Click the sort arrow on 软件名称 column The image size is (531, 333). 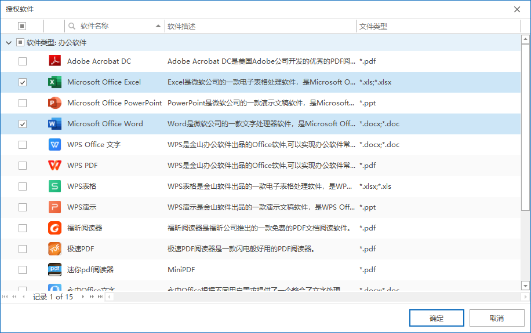coord(158,26)
